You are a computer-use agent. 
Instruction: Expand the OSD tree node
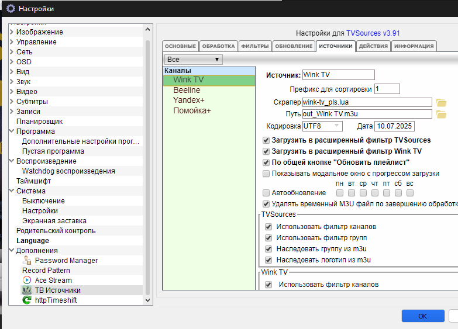click(x=12, y=61)
